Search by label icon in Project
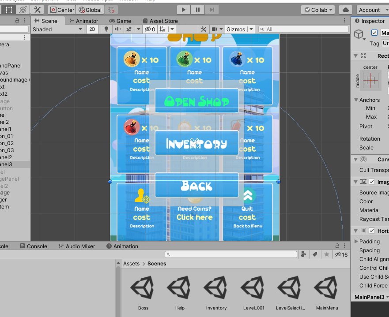The height and width of the screenshot is (317, 389). (315, 254)
